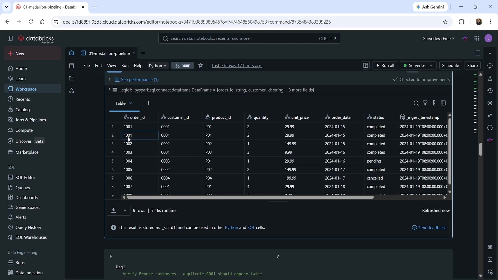Open the Databricks Assistant sparkle icon in the header
This screenshot has height=280, width=498.
click(x=465, y=38)
